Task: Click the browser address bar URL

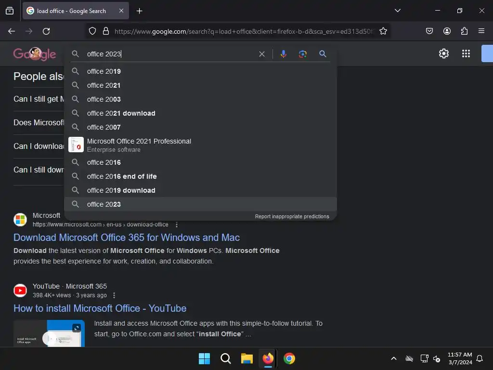Action: 244,31
